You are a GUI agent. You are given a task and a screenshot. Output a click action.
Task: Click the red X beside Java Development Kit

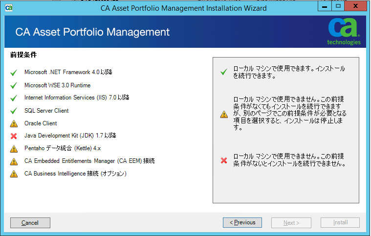13,136
